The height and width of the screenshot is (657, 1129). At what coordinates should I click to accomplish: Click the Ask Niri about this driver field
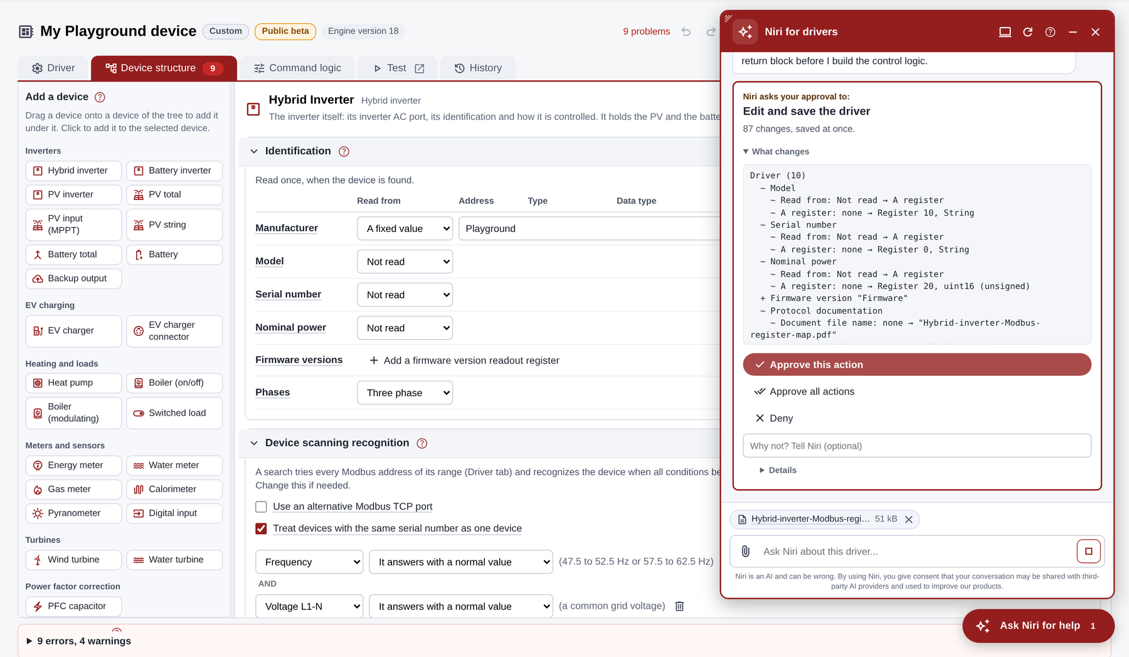point(916,551)
